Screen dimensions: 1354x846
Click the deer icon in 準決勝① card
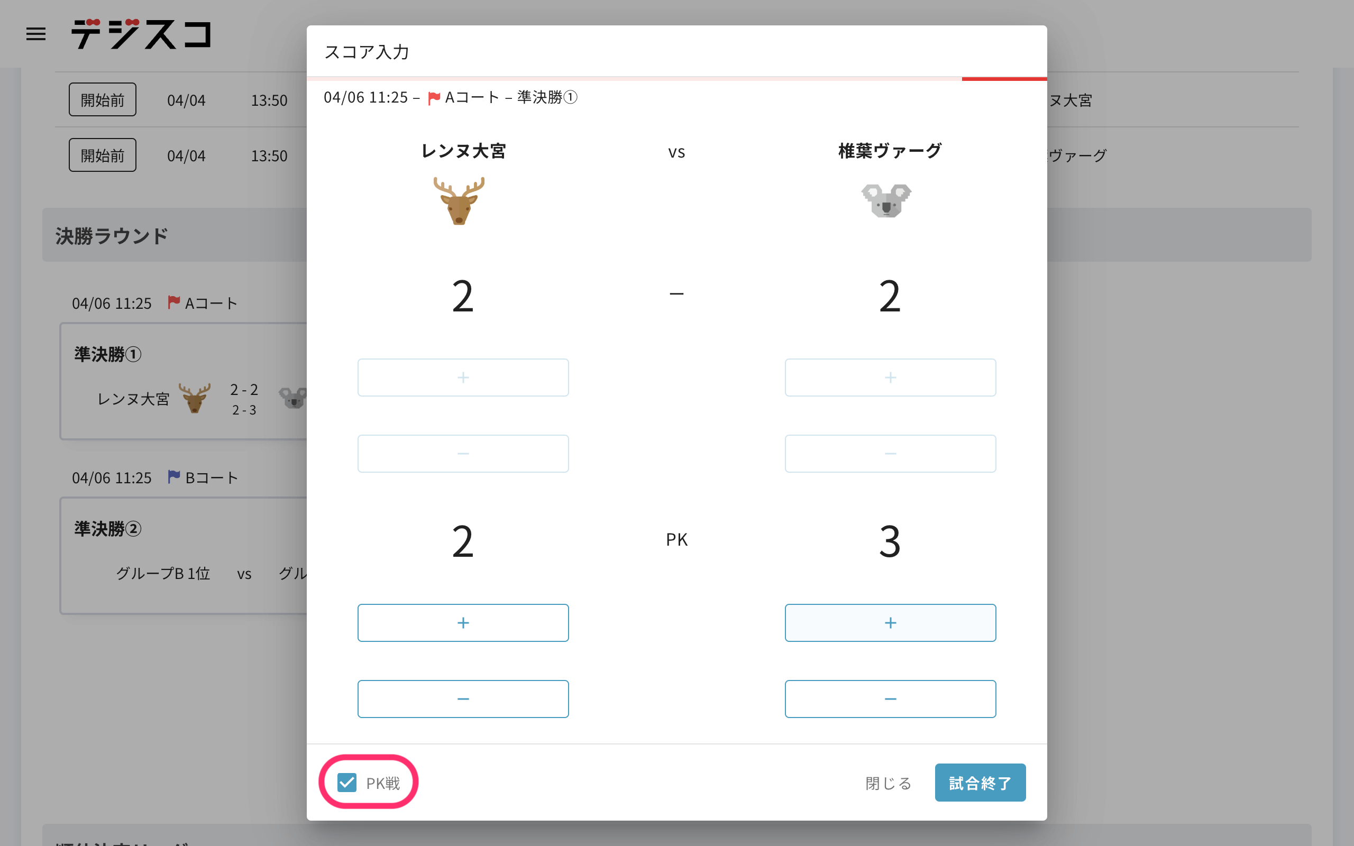pyautogui.click(x=194, y=398)
